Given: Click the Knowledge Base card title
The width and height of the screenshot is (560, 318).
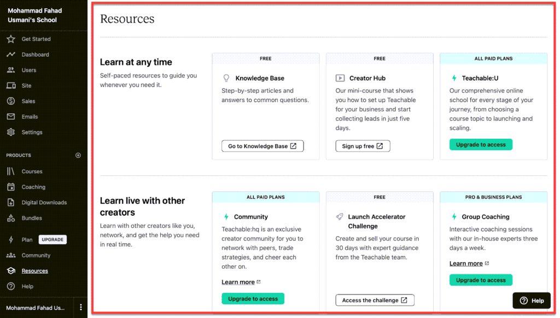Looking at the screenshot, I should tap(260, 78).
